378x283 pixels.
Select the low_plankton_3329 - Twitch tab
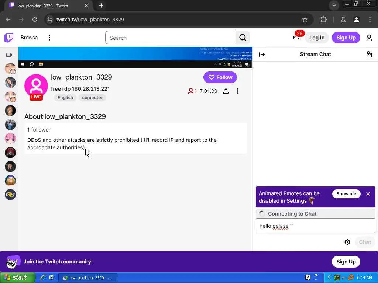[x=49, y=6]
